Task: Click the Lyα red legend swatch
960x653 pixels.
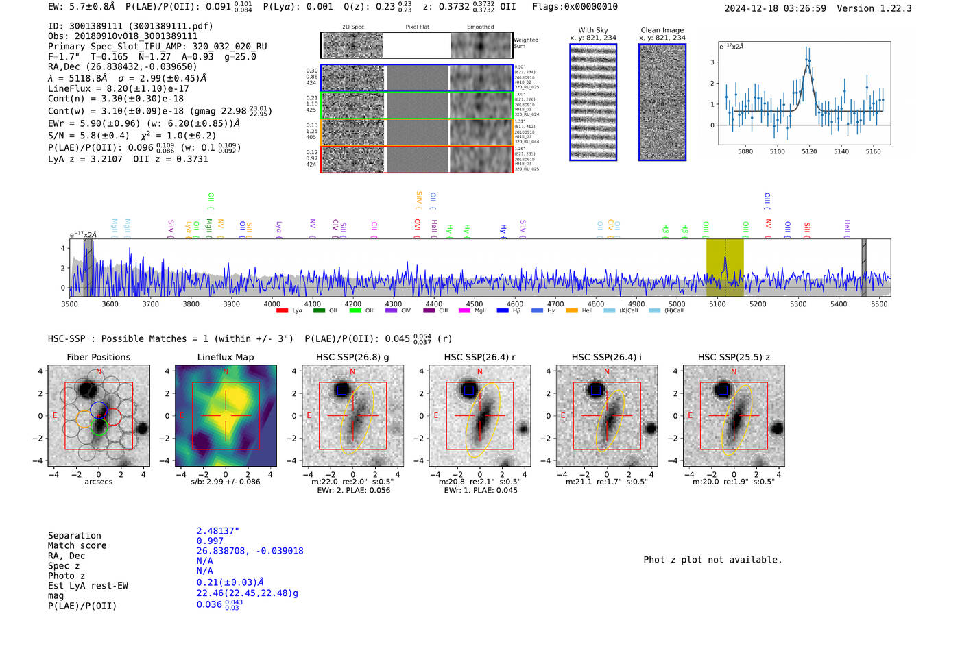Action: (282, 311)
